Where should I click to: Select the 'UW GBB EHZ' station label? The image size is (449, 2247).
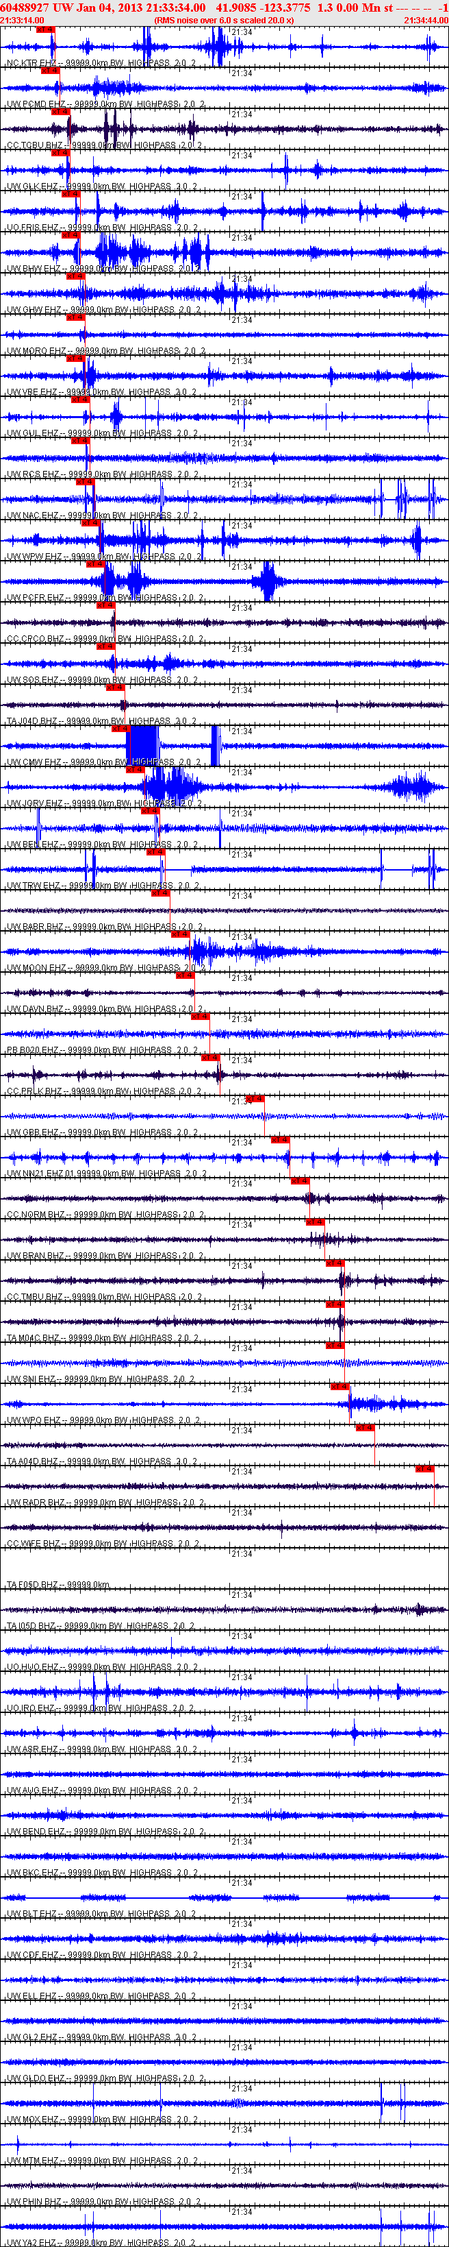(x=32, y=1131)
